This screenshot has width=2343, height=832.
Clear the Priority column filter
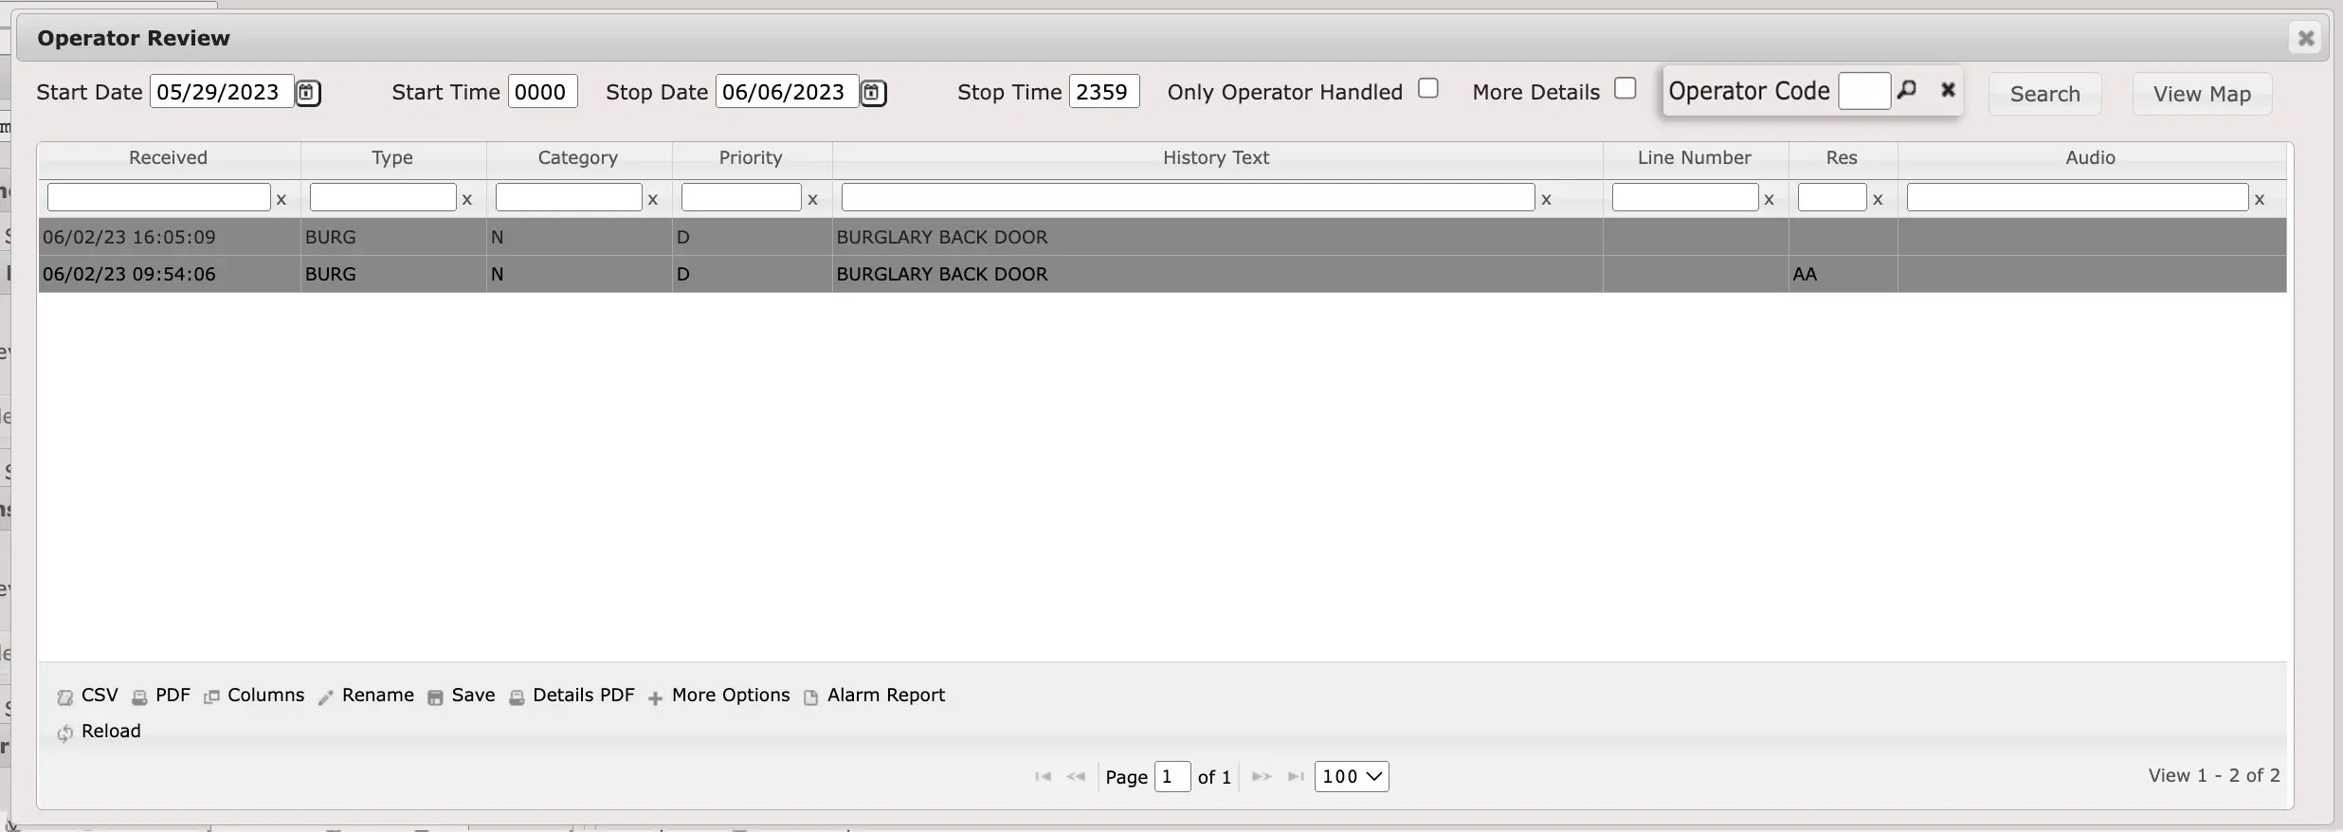pos(812,199)
